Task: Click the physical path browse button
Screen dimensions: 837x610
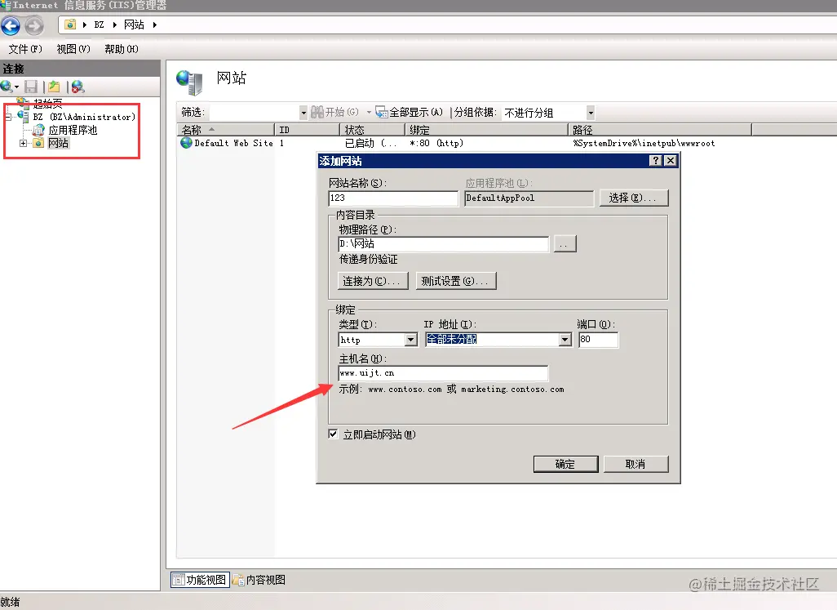Action: pos(565,244)
